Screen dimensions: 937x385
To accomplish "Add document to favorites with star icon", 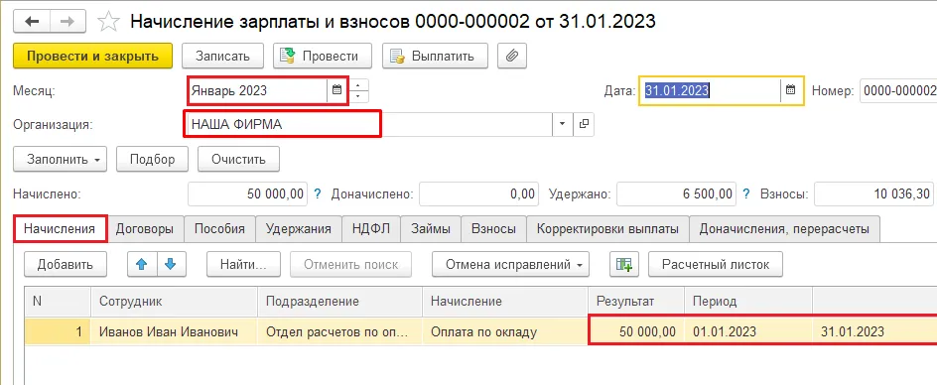I will pyautogui.click(x=108, y=22).
